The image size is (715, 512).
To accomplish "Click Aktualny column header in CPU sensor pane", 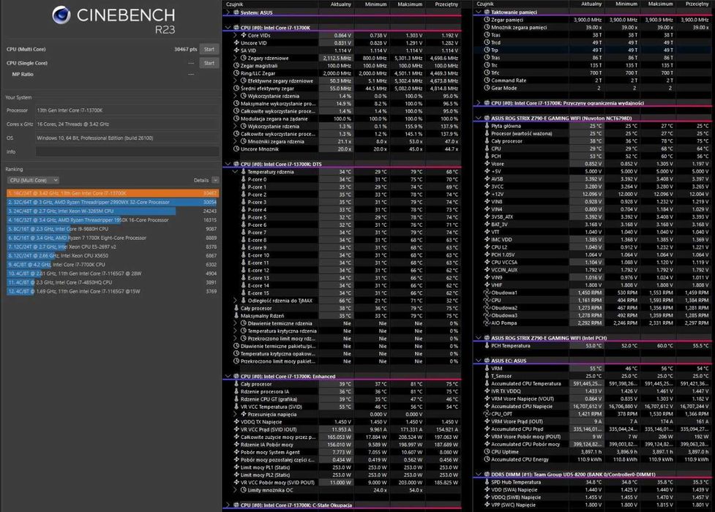I will point(340,4).
